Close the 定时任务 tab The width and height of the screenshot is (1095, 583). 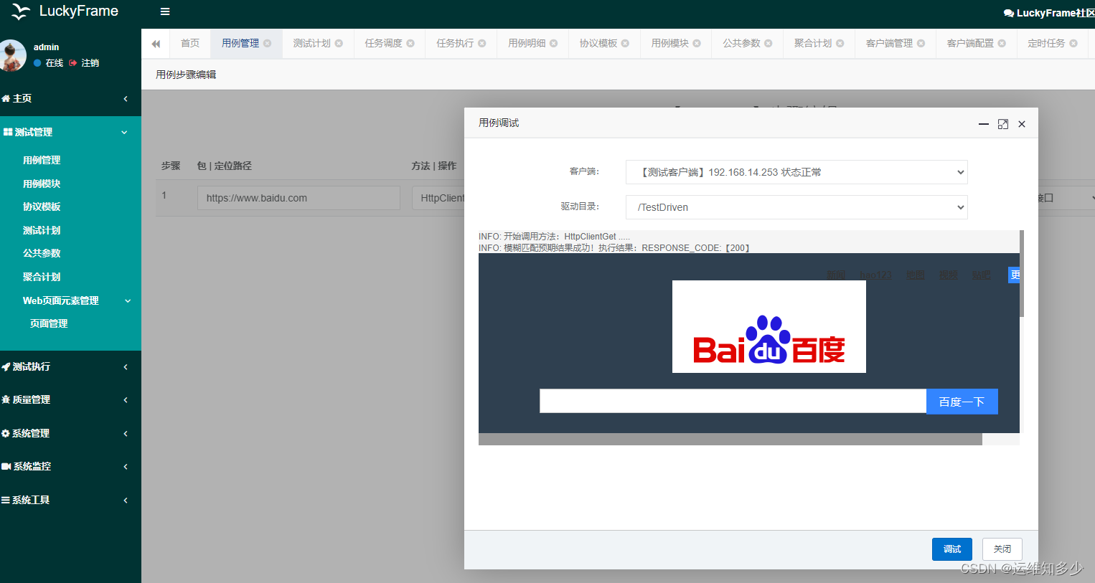click(1073, 43)
